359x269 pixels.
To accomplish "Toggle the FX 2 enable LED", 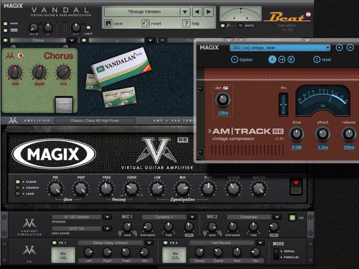I will pos(165,243).
